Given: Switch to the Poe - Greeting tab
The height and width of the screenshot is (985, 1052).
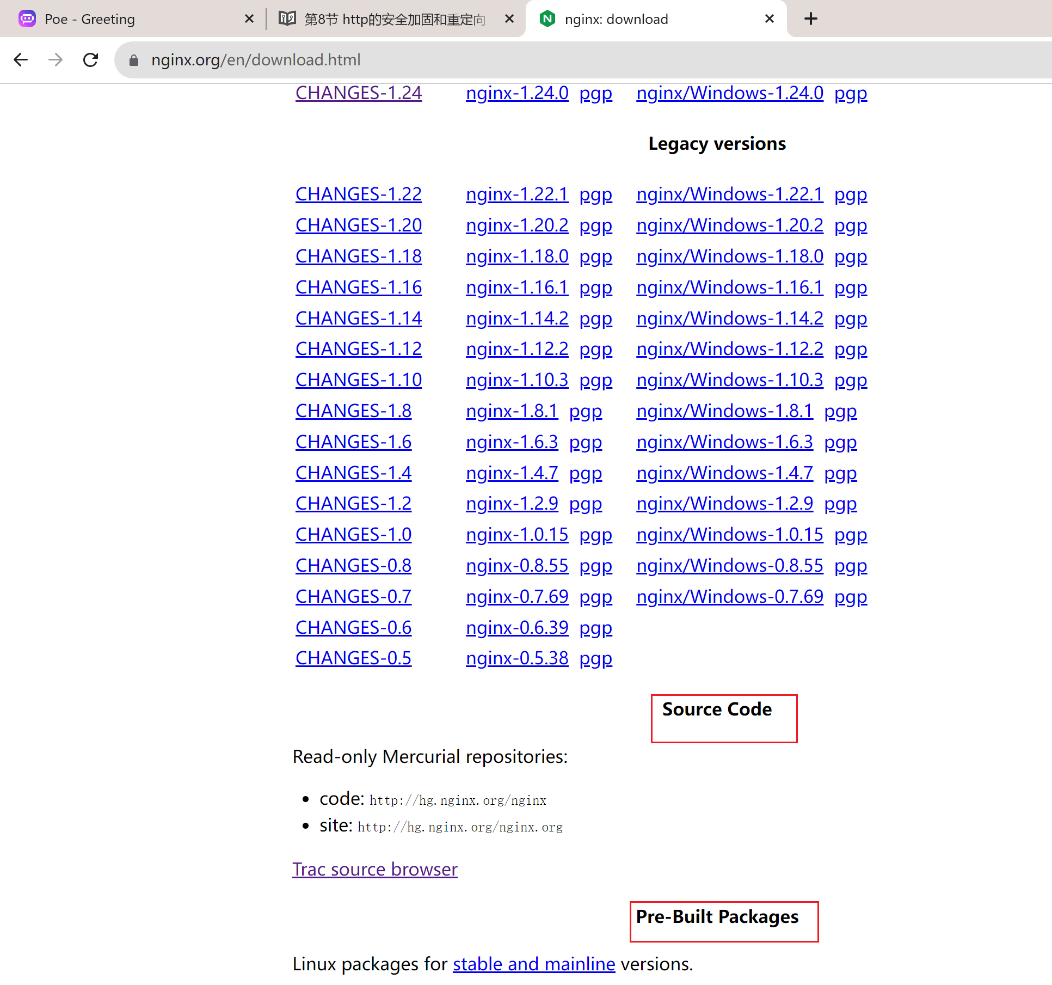Looking at the screenshot, I should click(x=90, y=19).
